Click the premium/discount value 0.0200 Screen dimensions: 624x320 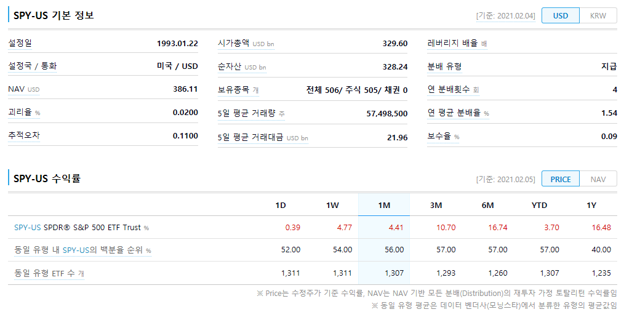(185, 113)
